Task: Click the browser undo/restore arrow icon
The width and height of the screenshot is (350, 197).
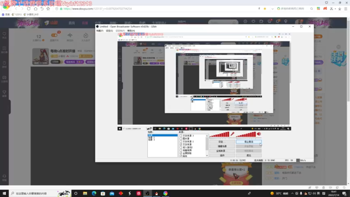Action: [x=42, y=9]
